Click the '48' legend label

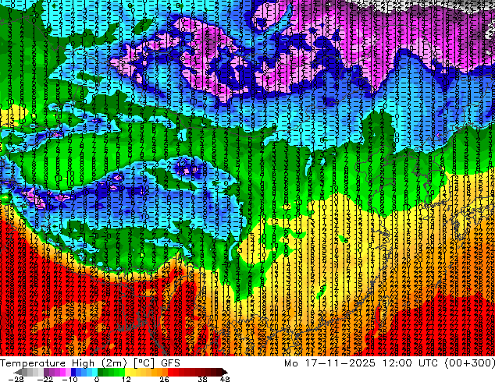[x=225, y=379]
